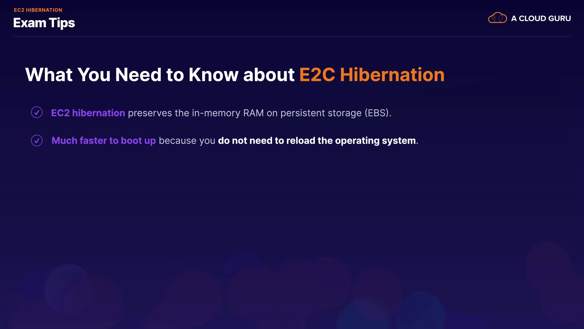The image size is (584, 329).
Task: Click the checkmark beside Much faster to boot up
Action: click(37, 140)
